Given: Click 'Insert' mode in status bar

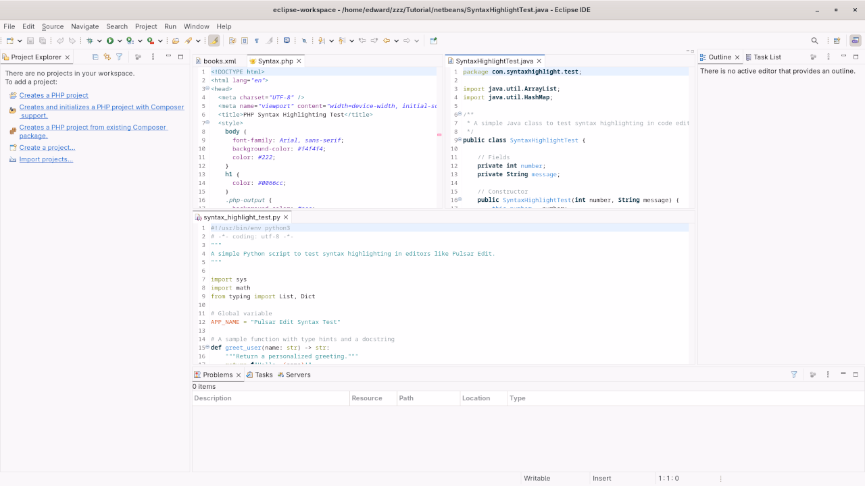Looking at the screenshot, I should point(601,478).
